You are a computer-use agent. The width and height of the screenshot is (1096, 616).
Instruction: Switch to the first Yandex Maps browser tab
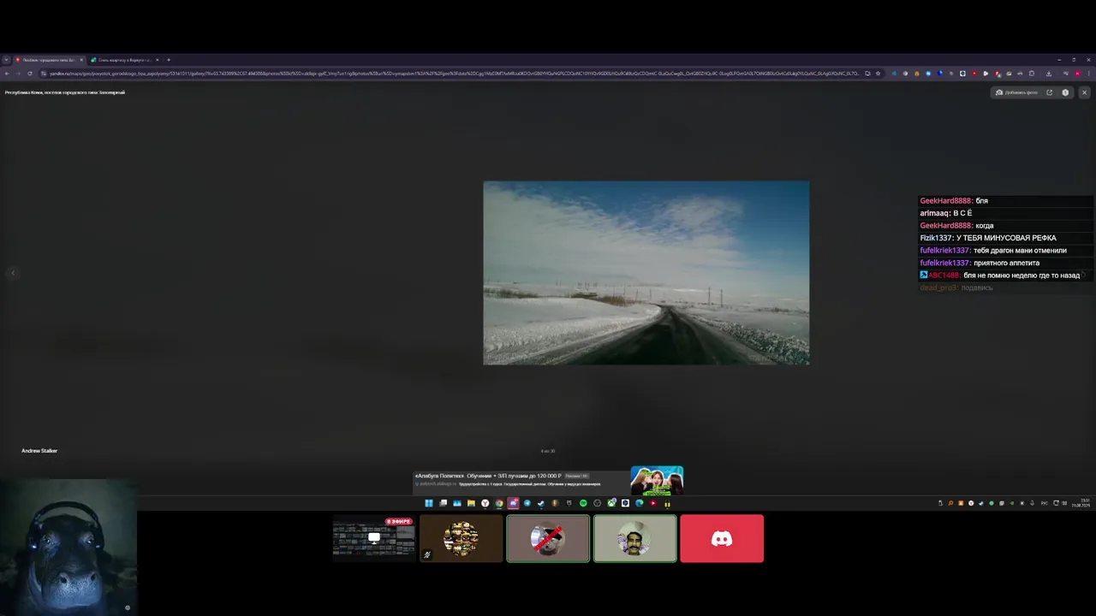(x=49, y=60)
